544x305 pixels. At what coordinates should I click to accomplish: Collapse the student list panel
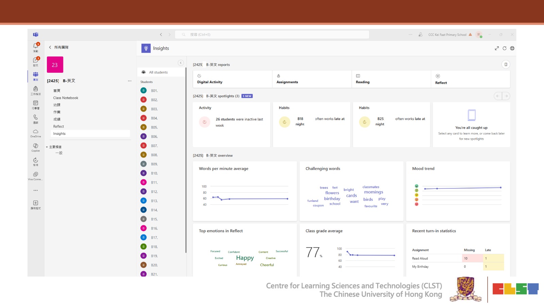181,63
